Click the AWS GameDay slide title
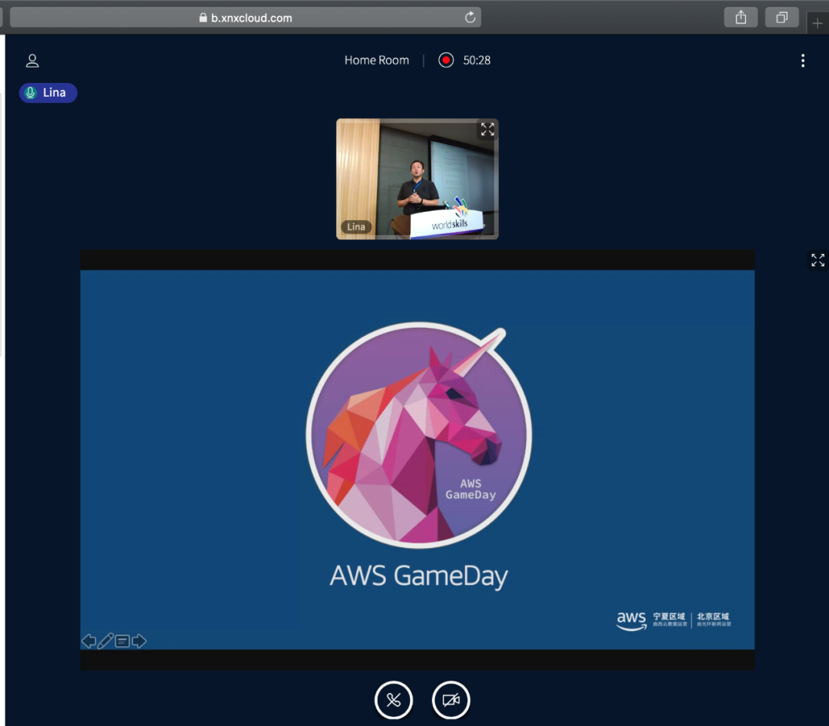Screen dimensions: 829x726 [x=419, y=576]
